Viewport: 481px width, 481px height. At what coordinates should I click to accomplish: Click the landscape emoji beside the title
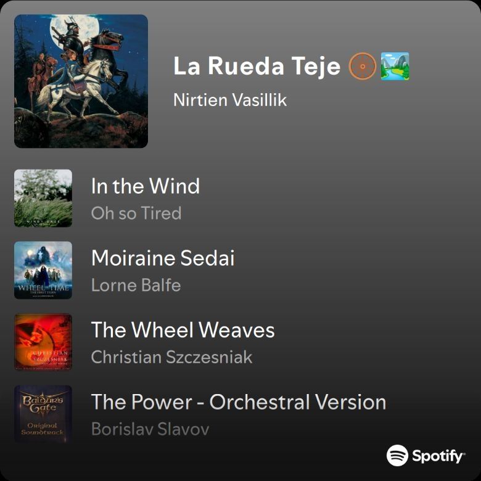[395, 66]
